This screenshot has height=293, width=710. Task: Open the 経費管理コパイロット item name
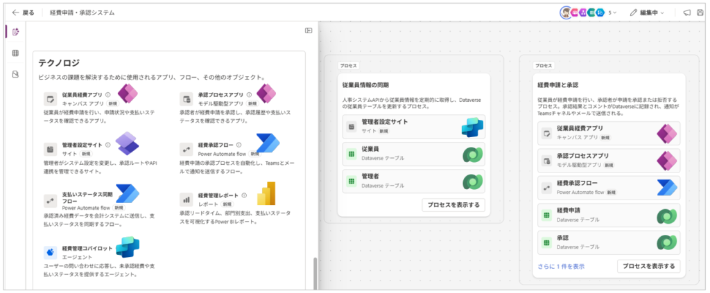87,248
